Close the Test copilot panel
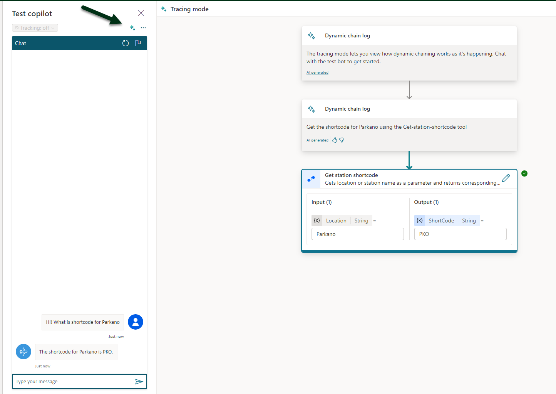Screen dimensions: 556x394 (x=141, y=13)
